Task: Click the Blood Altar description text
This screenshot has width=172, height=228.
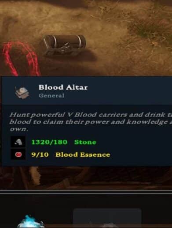Action: [x=91, y=122]
